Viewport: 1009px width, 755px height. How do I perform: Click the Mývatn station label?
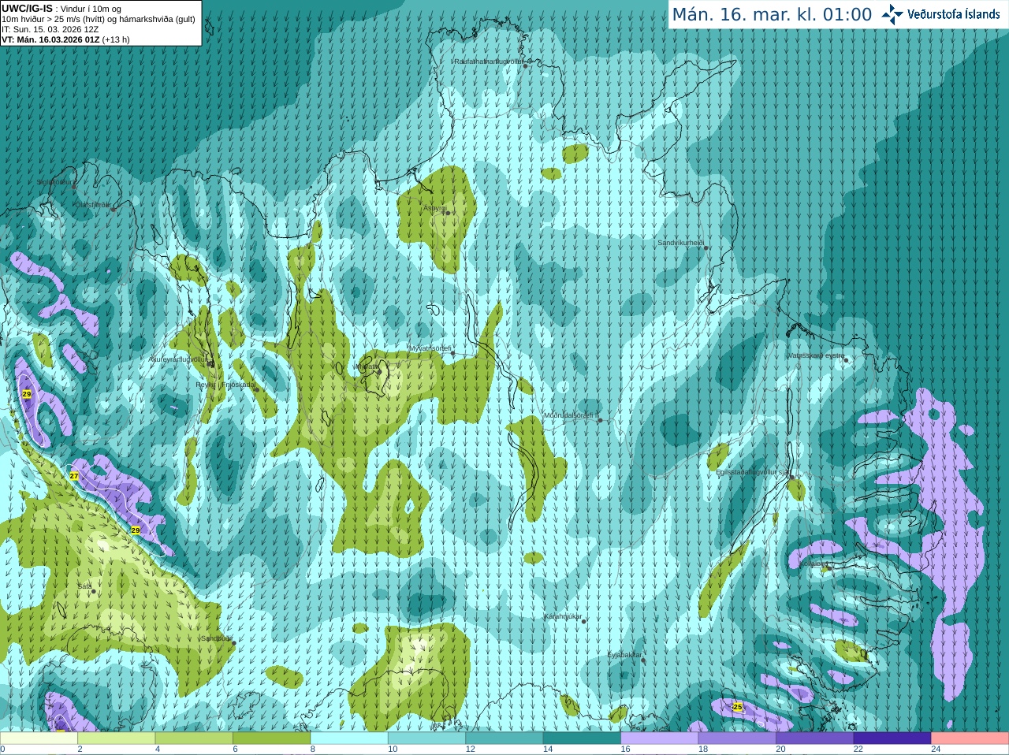(367, 366)
